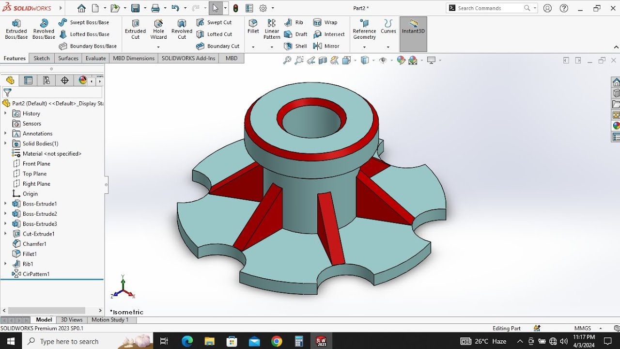Open the DimXpertManager crosshair tab

pos(64,80)
